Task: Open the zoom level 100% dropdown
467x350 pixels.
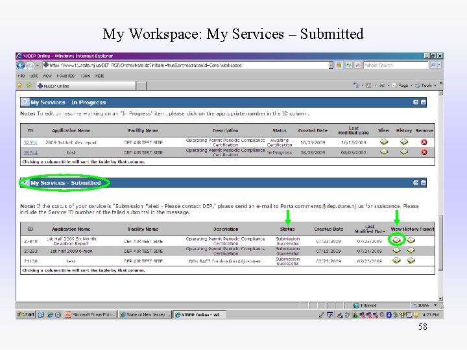Action: tap(435, 305)
